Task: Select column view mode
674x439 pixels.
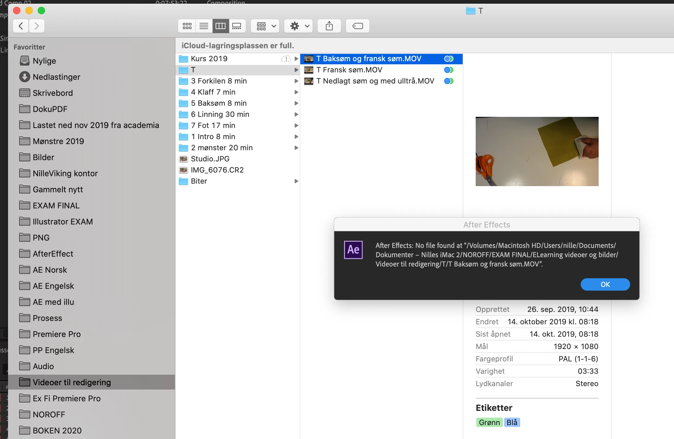Action: [221, 26]
